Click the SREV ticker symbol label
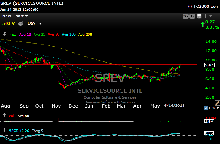Screen dimensions: 220x144 click(9, 23)
